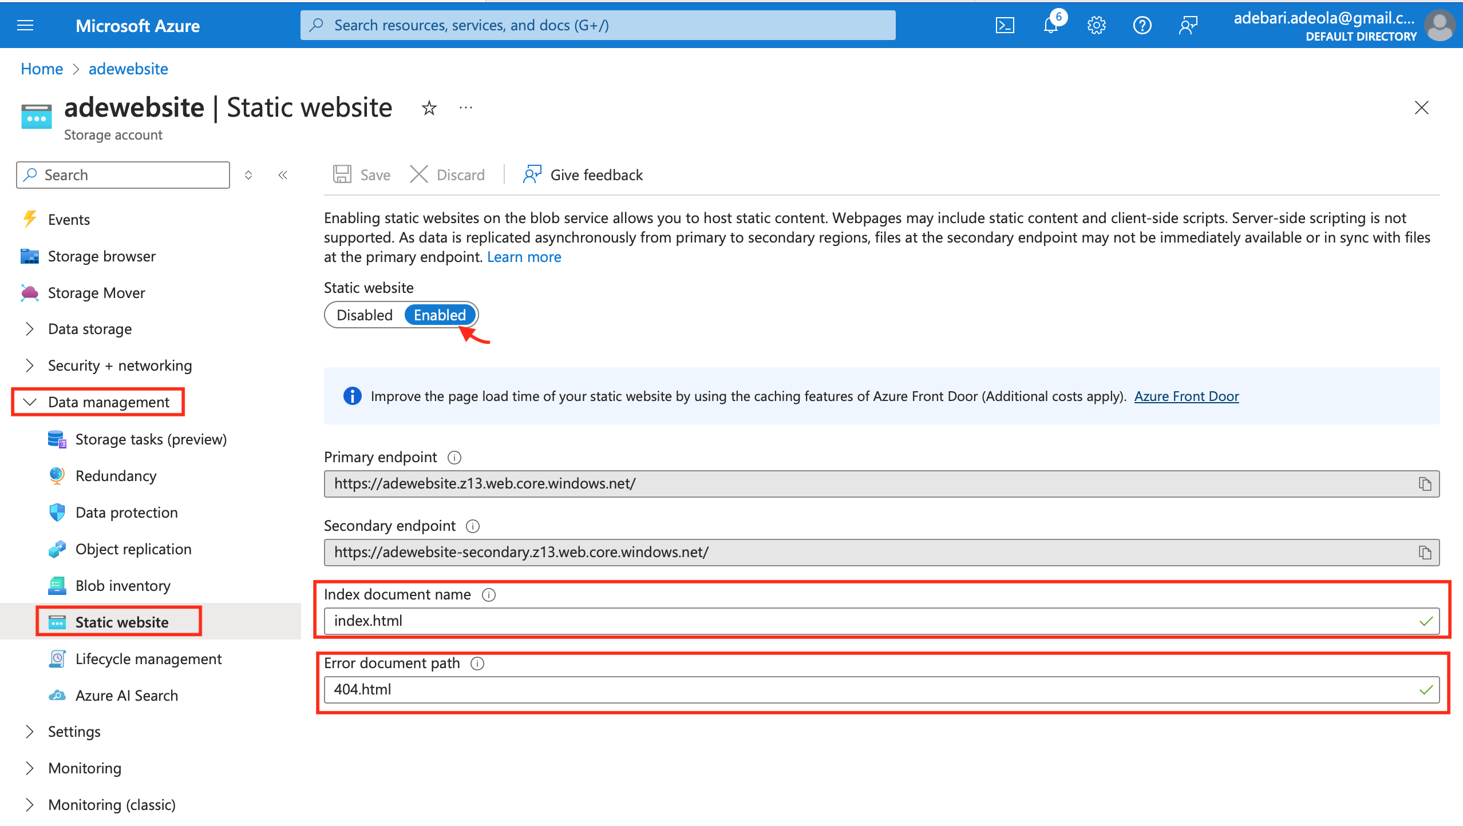
Task: Open portal settings gear icon
Action: pyautogui.click(x=1096, y=25)
